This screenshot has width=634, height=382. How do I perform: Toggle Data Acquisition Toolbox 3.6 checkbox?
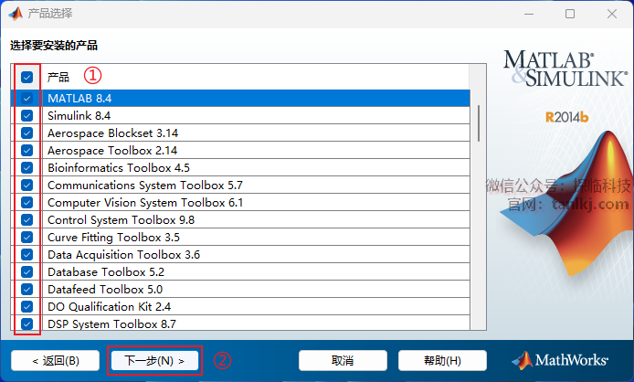[26, 255]
